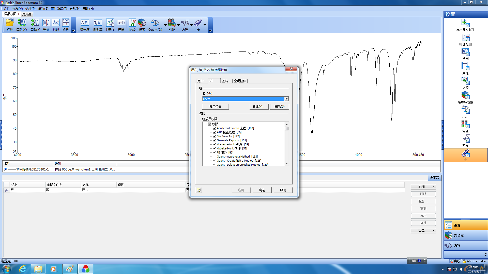488x274 pixels.
Task: Toggle Generate Reports [101] permission
Action: pyautogui.click(x=215, y=140)
